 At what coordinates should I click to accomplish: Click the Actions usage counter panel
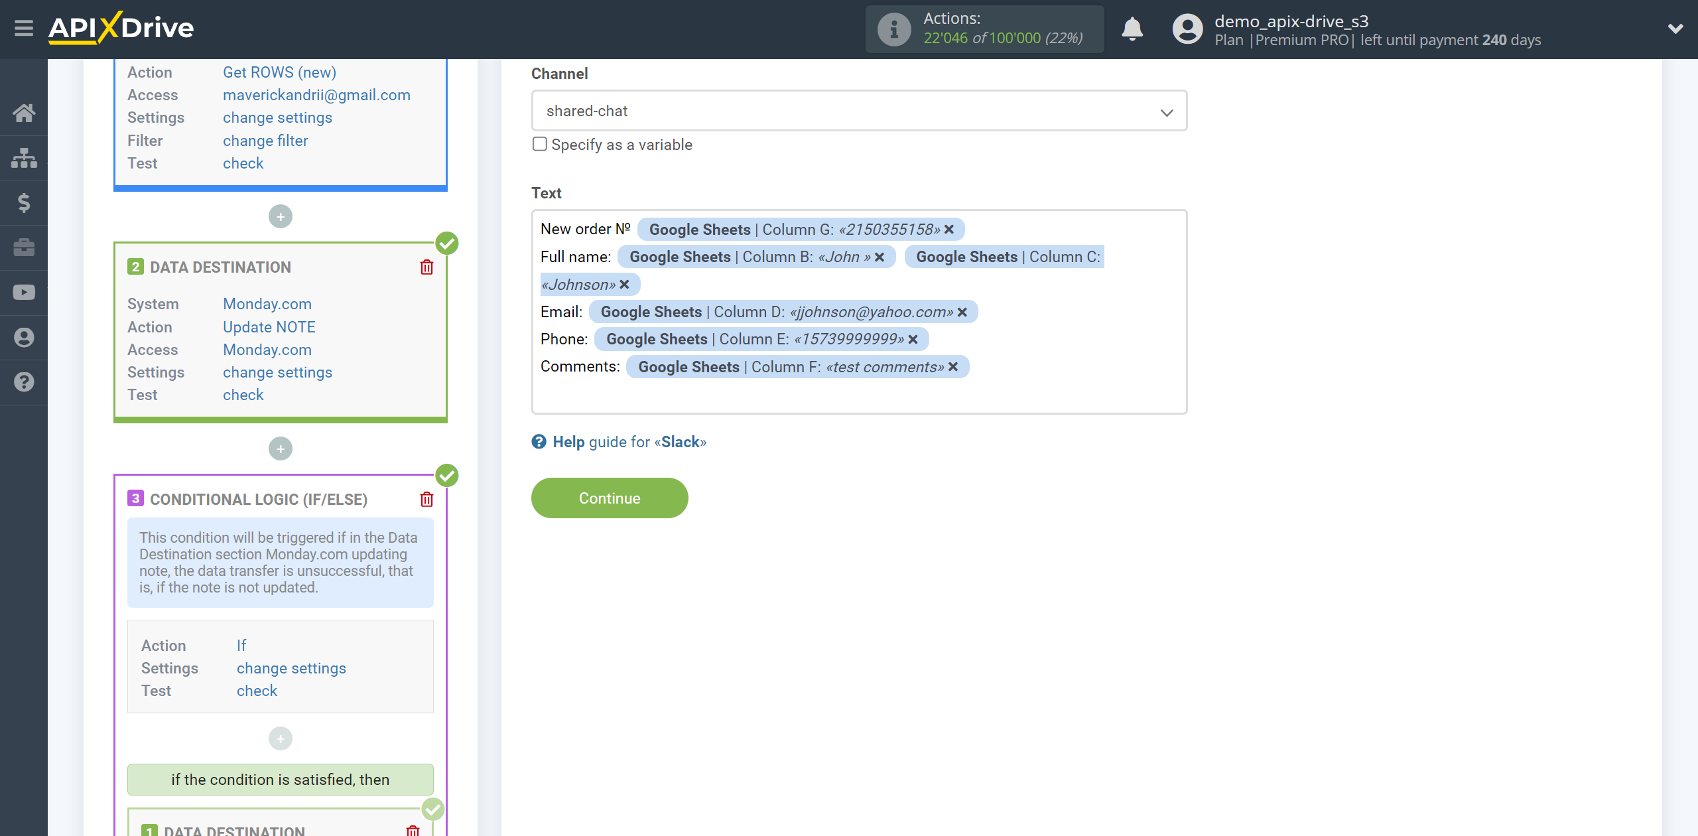[985, 29]
